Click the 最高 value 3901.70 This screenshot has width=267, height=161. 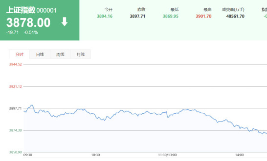click(203, 16)
